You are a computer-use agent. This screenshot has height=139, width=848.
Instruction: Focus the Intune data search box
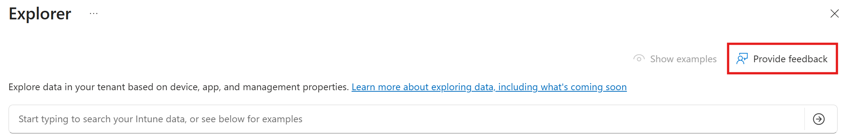406,119
